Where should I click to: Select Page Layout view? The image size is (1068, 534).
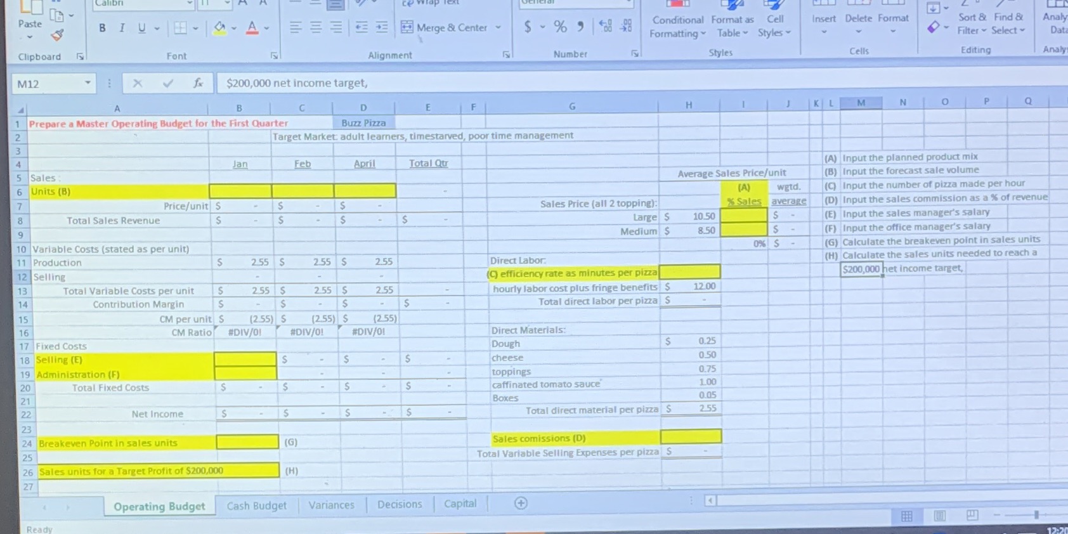tap(940, 515)
